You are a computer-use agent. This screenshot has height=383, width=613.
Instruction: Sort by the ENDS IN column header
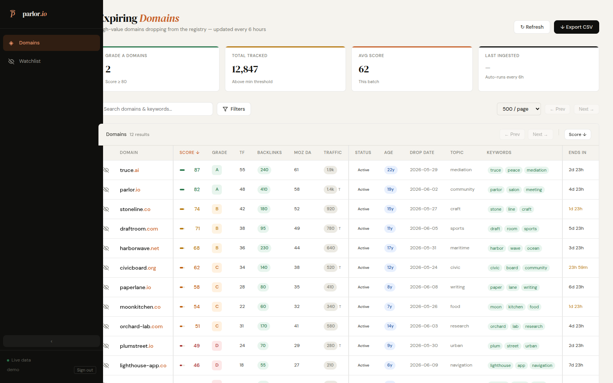coord(577,152)
